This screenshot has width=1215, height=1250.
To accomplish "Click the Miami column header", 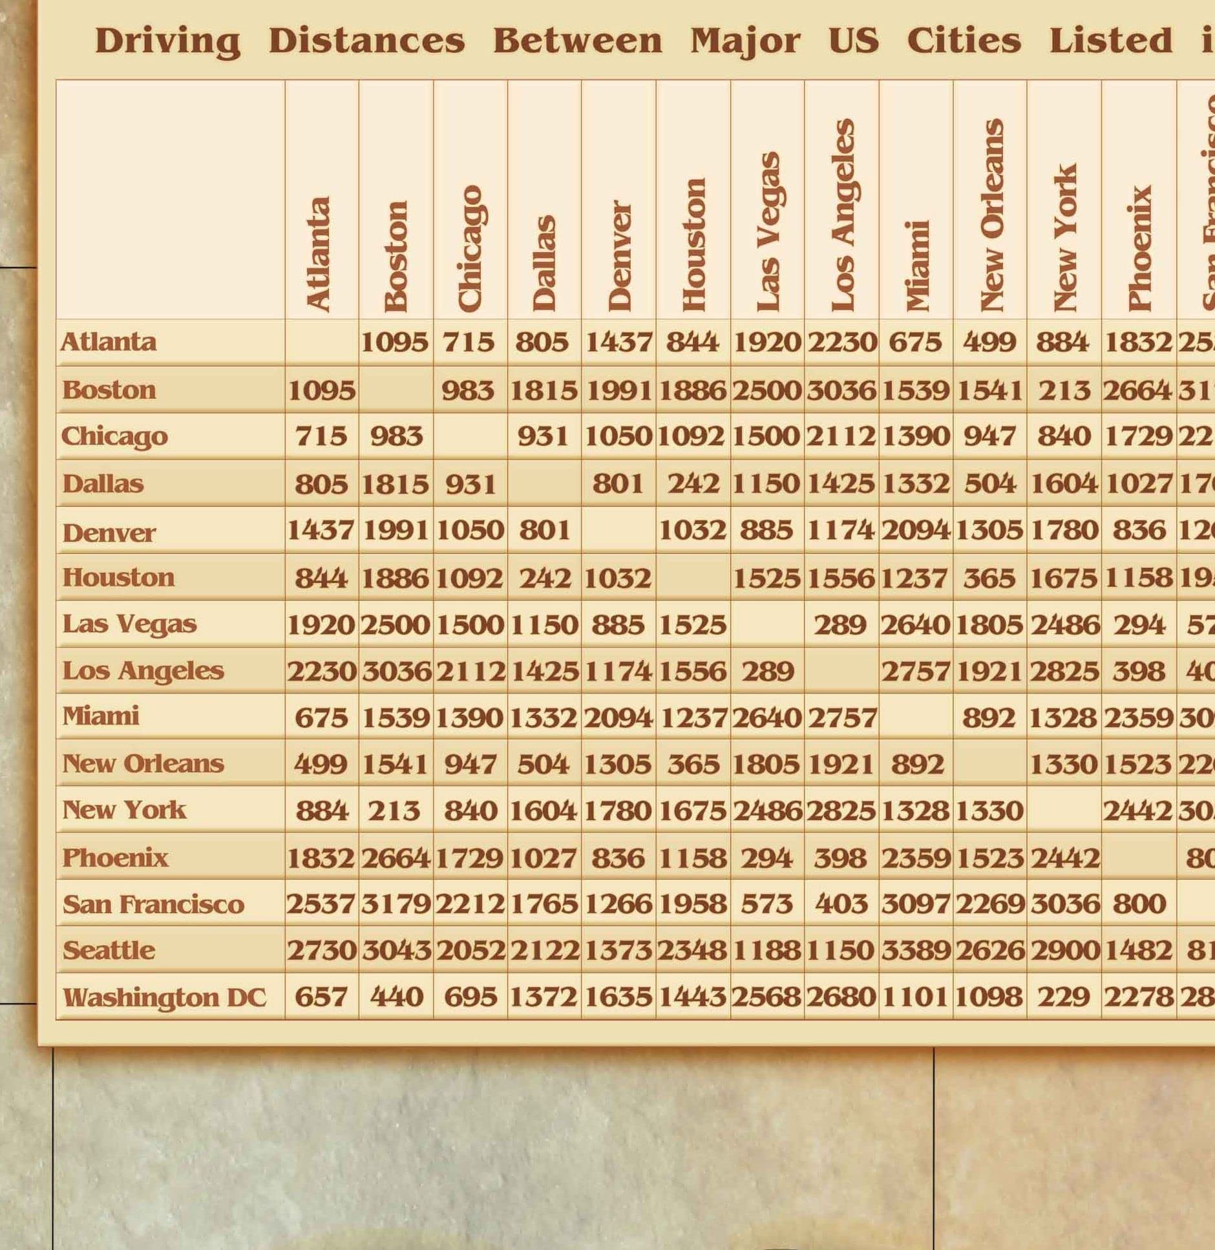I will point(916,265).
